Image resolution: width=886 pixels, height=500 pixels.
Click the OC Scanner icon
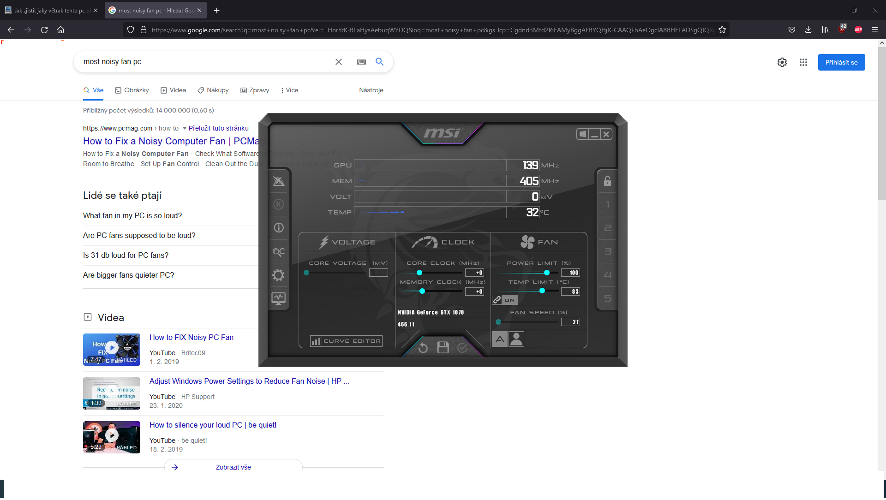(278, 252)
